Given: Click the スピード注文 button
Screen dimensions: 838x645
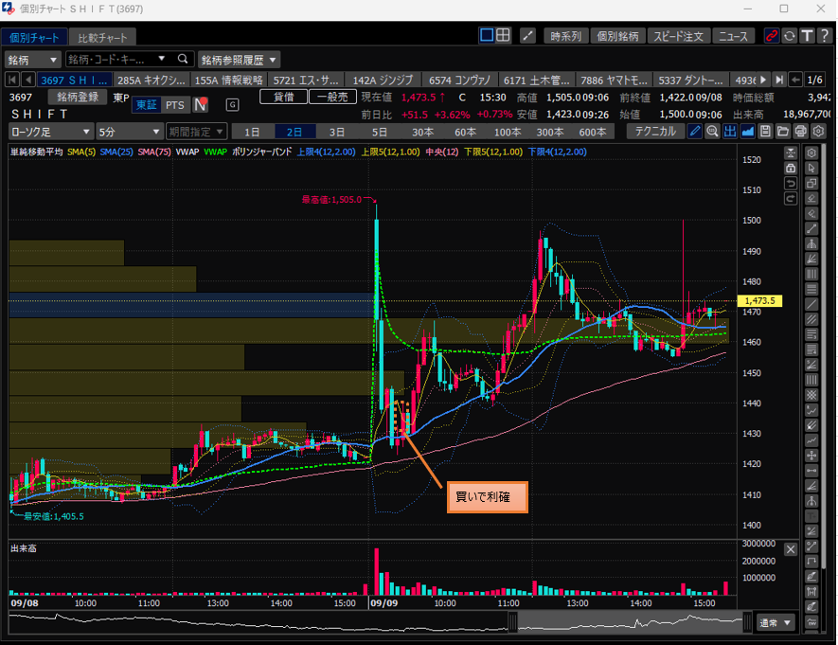Looking at the screenshot, I should point(679,36).
